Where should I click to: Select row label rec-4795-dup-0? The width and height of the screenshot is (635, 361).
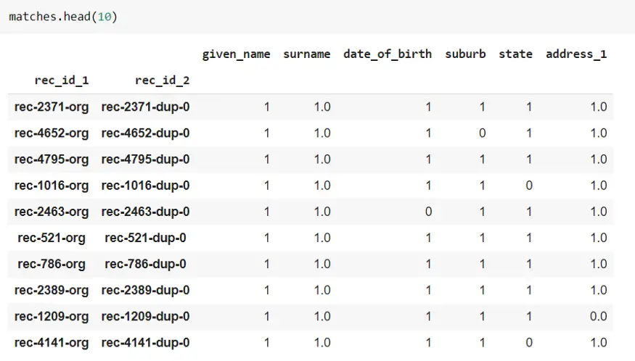pos(145,159)
